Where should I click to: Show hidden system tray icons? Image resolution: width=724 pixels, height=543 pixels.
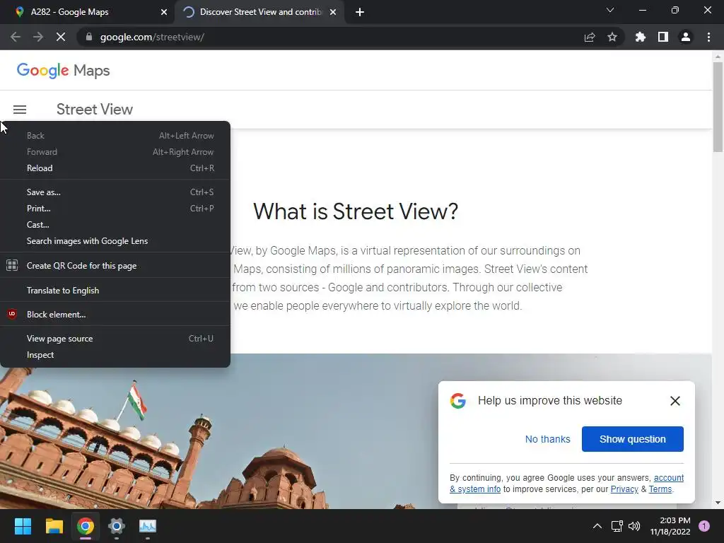pyautogui.click(x=597, y=526)
